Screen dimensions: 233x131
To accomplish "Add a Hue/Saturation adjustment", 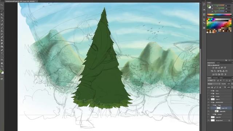I will point(212,71).
